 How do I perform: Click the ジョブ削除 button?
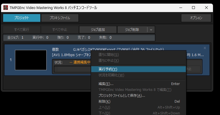pos(132,29)
